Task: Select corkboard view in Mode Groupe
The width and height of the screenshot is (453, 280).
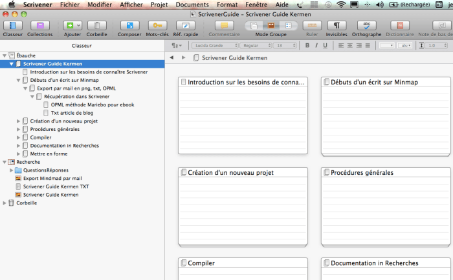Action: click(x=271, y=26)
